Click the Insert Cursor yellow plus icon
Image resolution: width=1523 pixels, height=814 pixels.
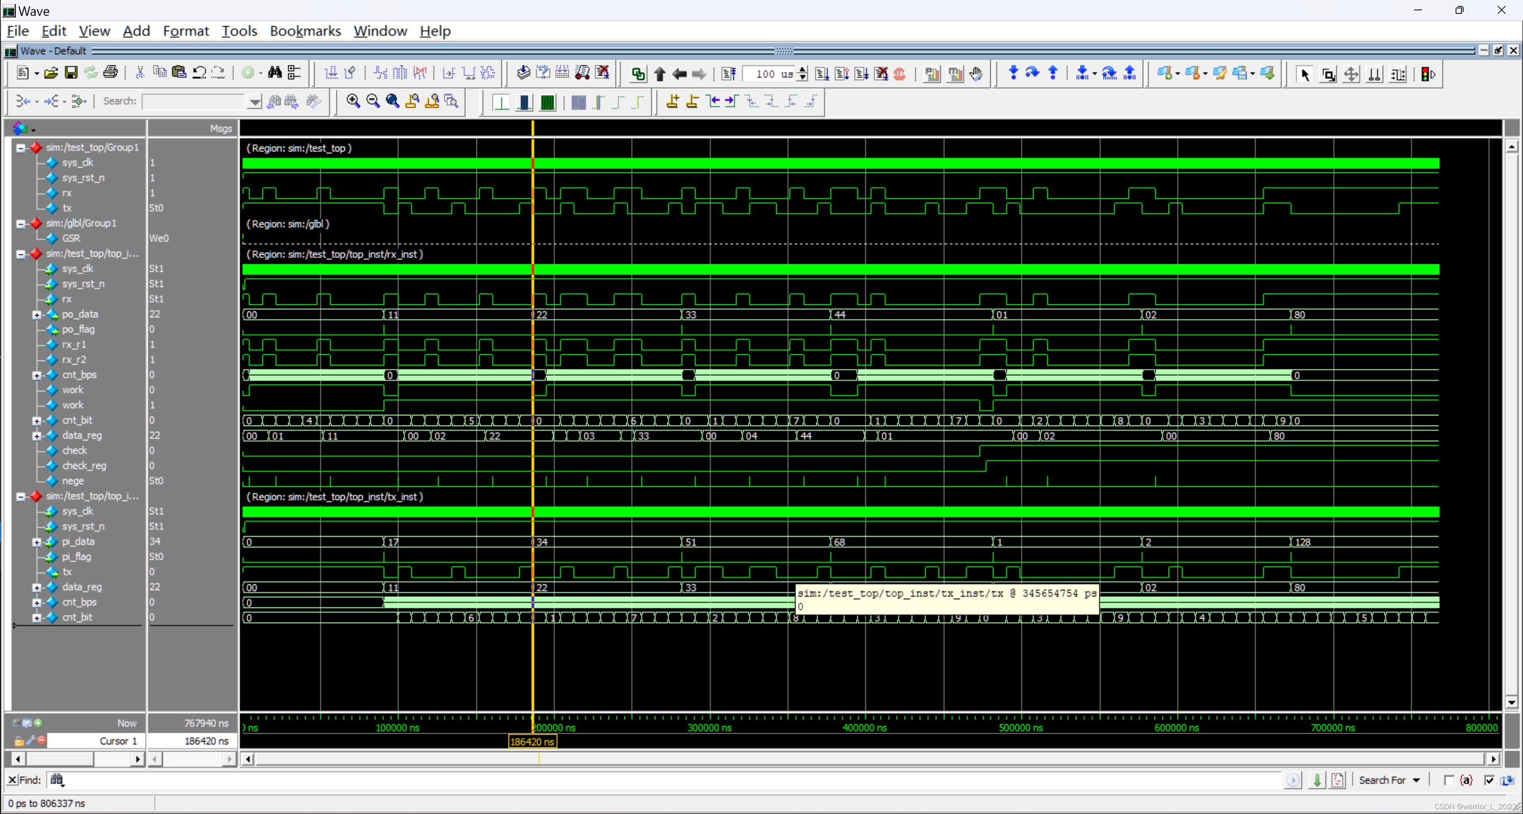[x=672, y=101]
